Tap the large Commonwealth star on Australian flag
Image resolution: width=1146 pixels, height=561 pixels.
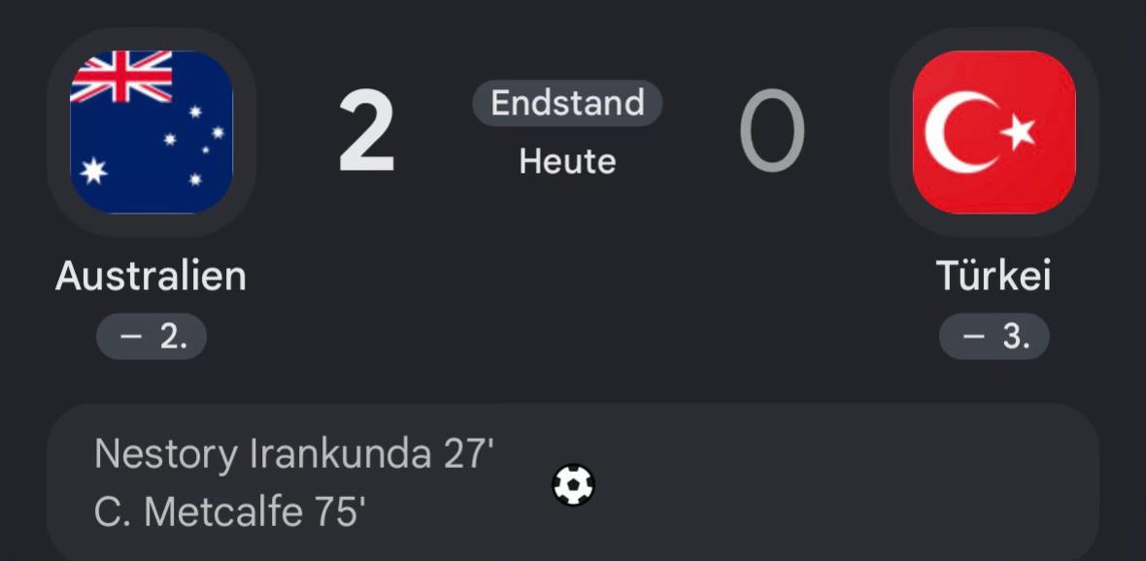click(x=93, y=170)
